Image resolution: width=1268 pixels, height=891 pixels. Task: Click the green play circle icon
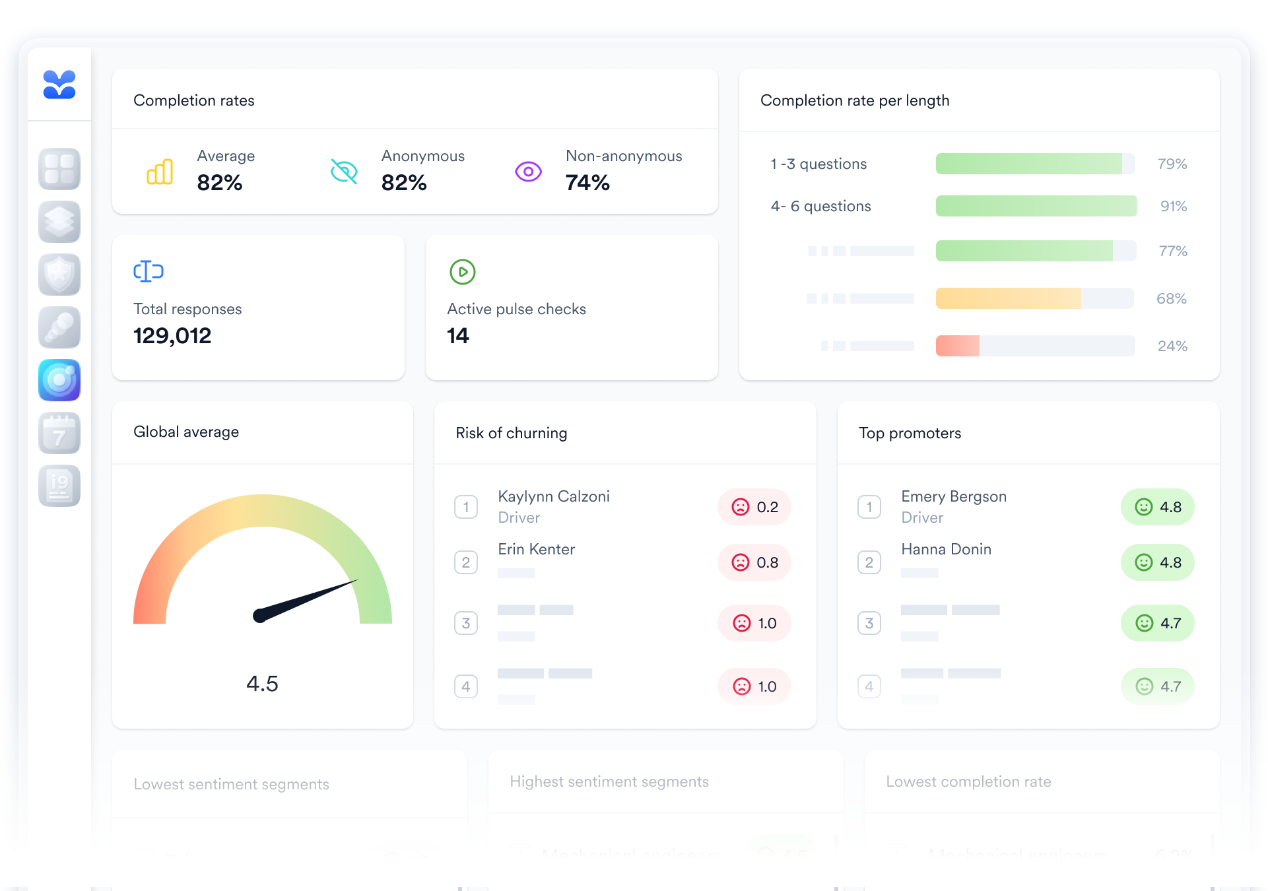pos(463,272)
